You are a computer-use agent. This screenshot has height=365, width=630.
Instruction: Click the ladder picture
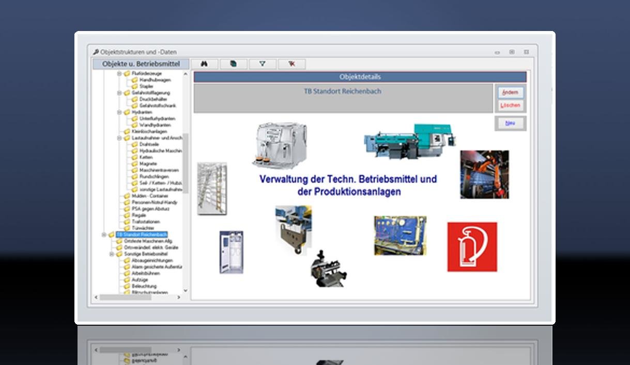pyautogui.click(x=212, y=189)
